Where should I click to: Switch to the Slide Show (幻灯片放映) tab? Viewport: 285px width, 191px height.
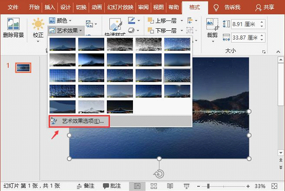tap(120, 7)
